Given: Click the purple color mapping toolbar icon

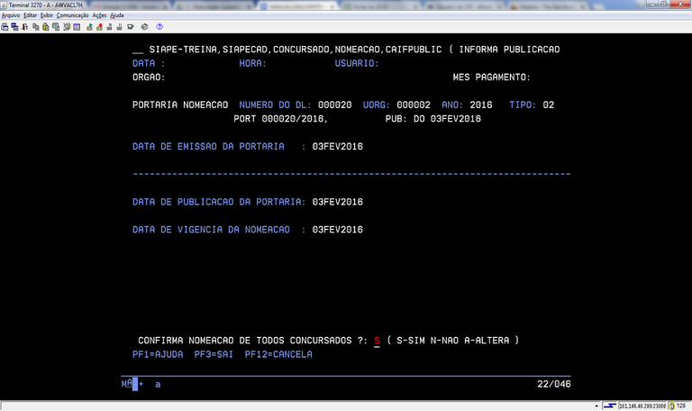Looking at the screenshot, I should coord(77,27).
